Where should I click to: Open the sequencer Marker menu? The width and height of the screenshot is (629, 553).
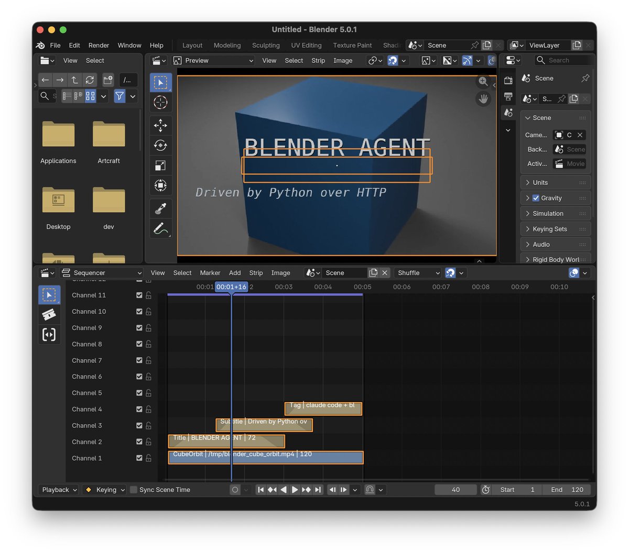tap(210, 273)
